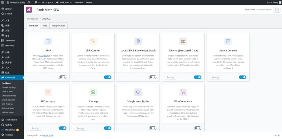
Task: Click the Local SEO map pin icon
Action: [x=138, y=41]
